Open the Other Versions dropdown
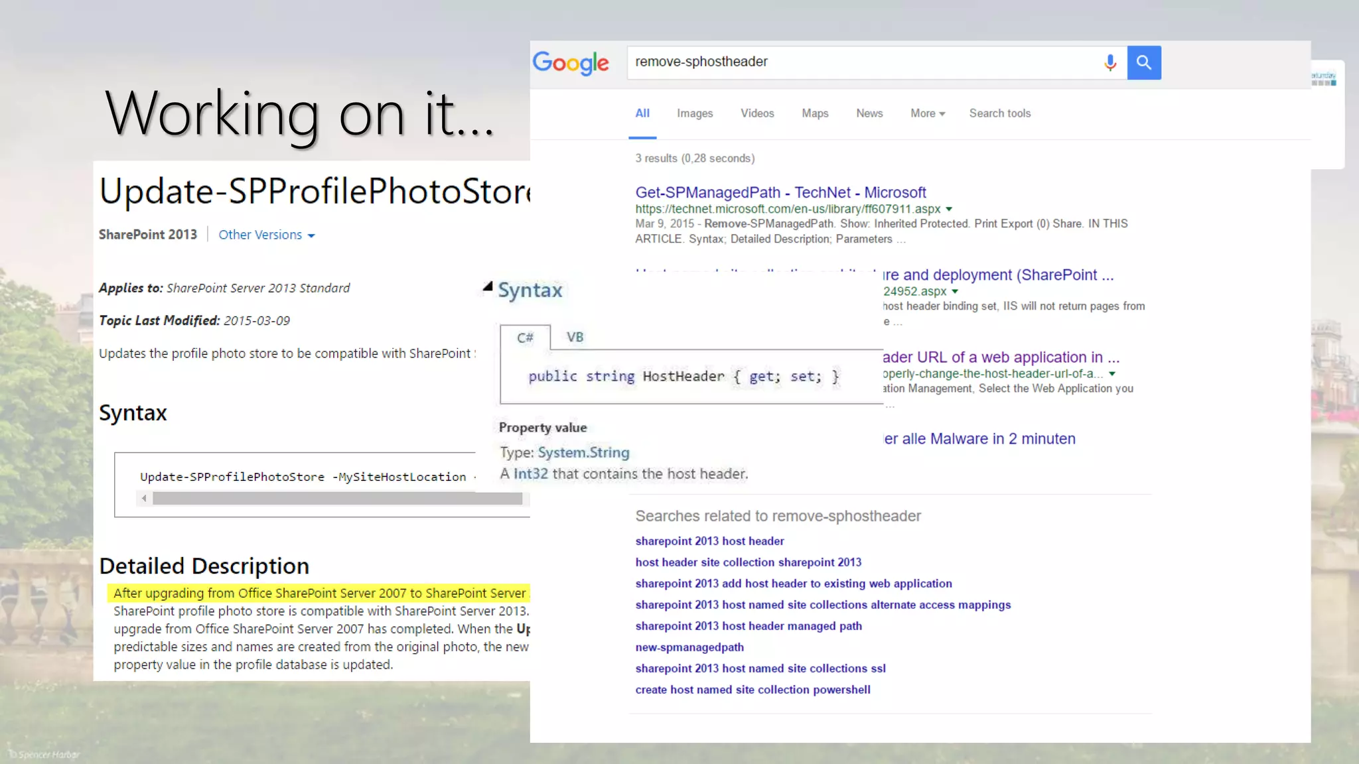 pyautogui.click(x=266, y=235)
